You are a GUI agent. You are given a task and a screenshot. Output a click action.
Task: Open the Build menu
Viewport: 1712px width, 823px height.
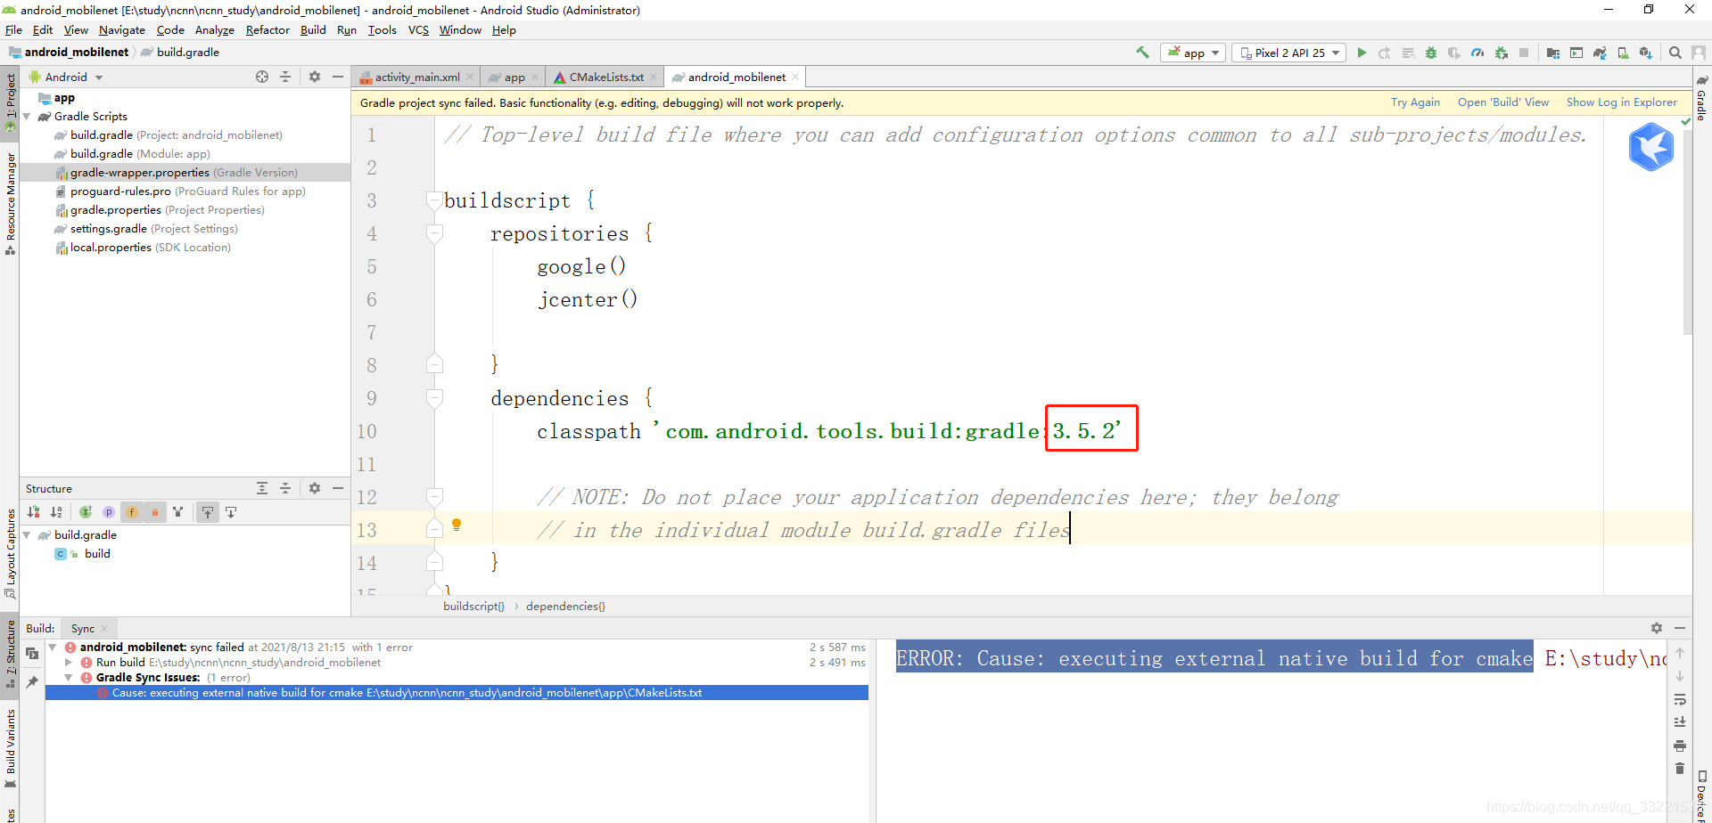pos(313,29)
